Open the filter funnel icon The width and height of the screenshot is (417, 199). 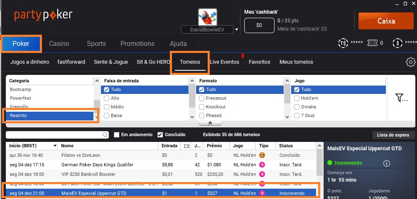point(401,98)
